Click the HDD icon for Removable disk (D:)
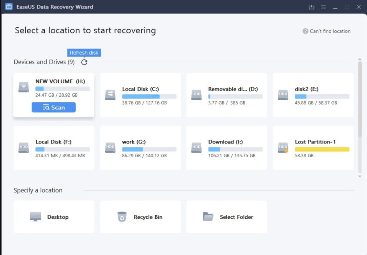The height and width of the screenshot is (255, 367). [196, 95]
